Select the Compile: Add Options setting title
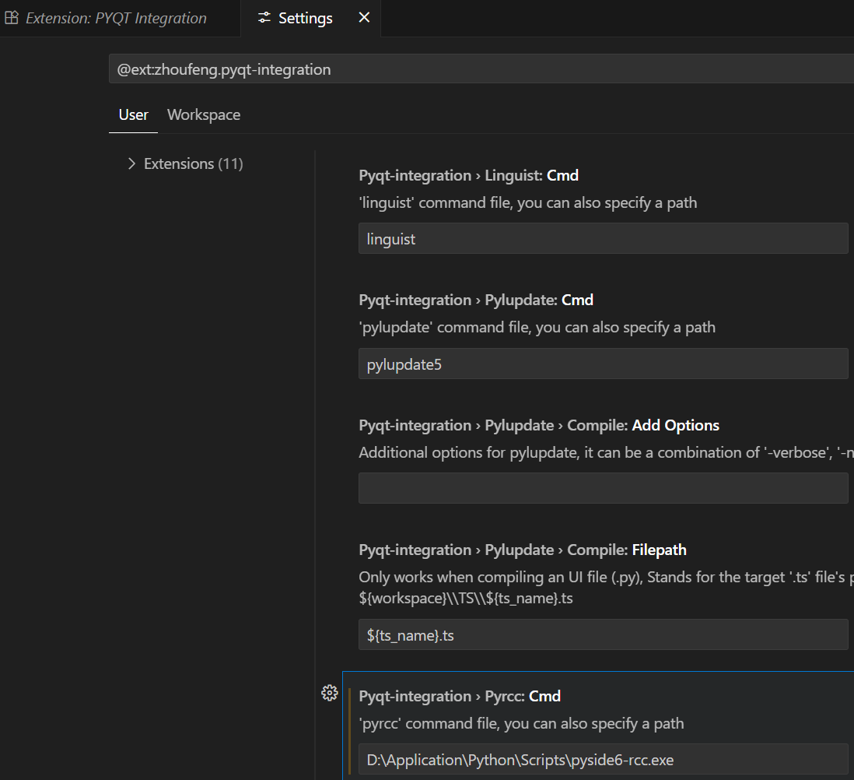 pyautogui.click(x=539, y=425)
